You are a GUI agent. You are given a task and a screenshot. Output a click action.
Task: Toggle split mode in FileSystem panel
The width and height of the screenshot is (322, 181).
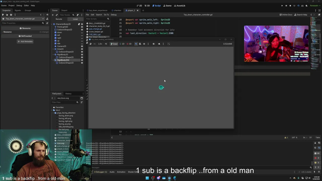(82, 98)
